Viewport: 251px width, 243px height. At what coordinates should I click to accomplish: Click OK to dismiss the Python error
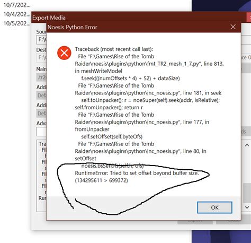pos(214,207)
